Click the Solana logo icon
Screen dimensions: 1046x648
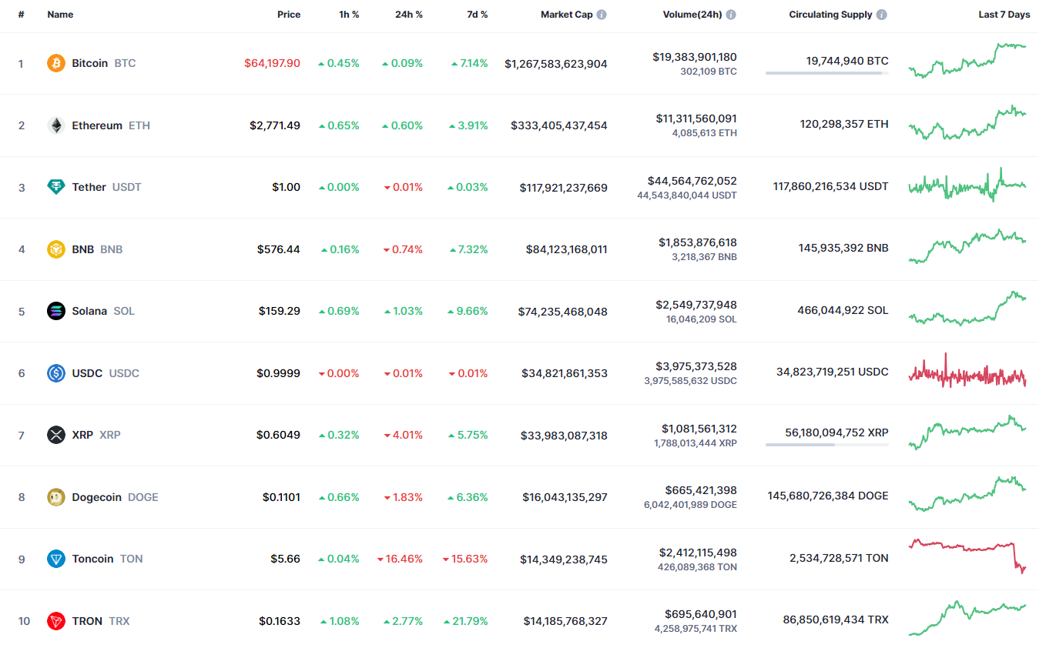pyautogui.click(x=56, y=311)
